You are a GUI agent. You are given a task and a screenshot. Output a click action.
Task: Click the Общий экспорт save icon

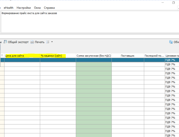tap(5, 42)
